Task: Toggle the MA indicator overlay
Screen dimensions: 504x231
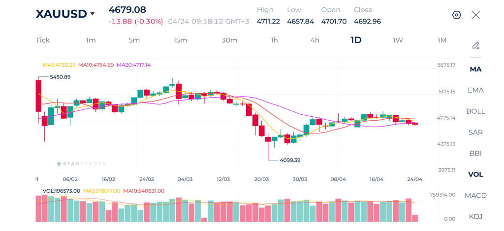Action: point(475,69)
